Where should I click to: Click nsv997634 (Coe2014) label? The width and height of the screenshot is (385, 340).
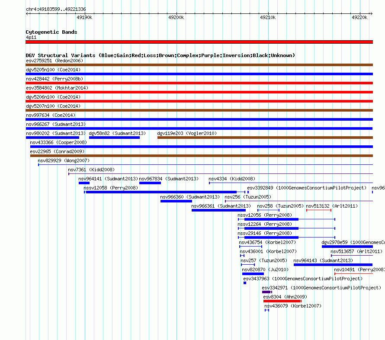tap(51, 115)
